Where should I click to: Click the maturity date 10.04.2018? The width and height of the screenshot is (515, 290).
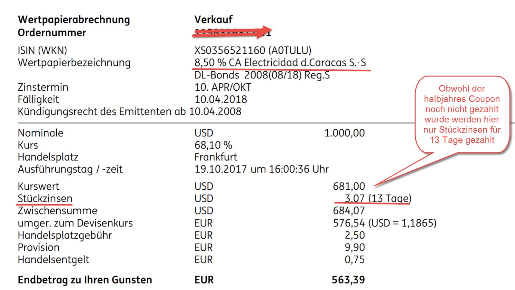(221, 99)
